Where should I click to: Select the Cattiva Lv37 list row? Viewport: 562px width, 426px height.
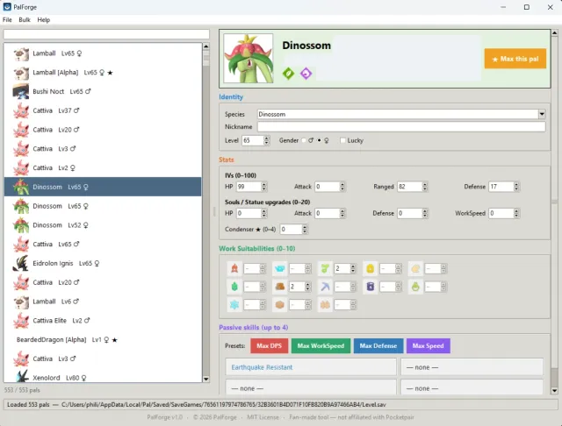click(x=103, y=110)
